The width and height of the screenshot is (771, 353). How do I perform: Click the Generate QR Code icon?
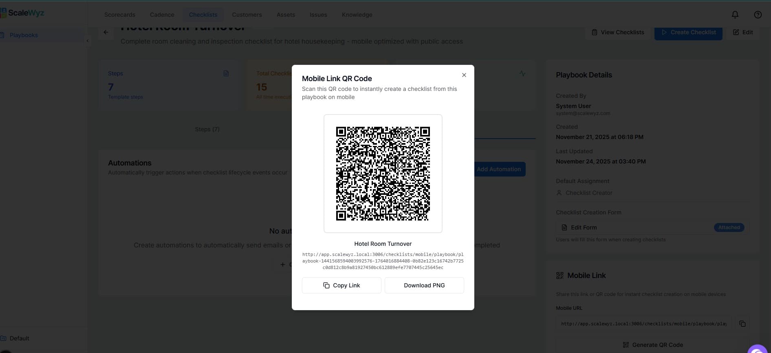pyautogui.click(x=626, y=345)
